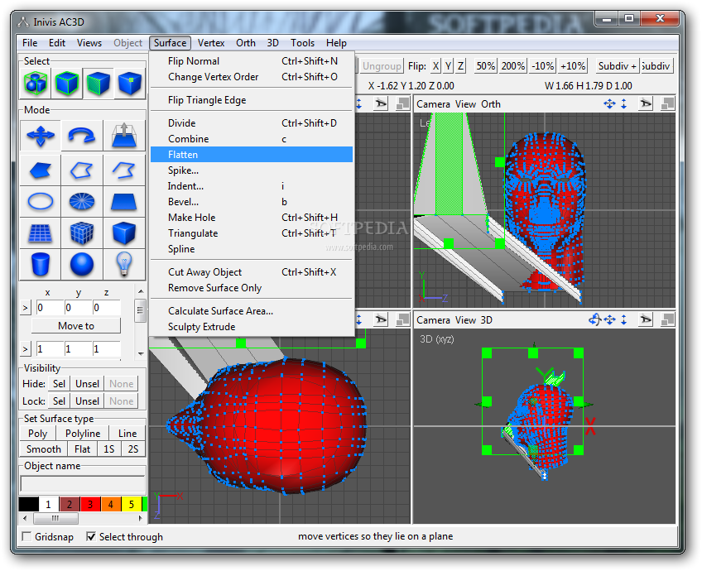Click zoom arrow in Orth view header

click(x=624, y=103)
